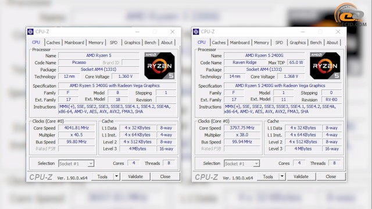The image size is (372, 209).
Task: Open Tools dropdown arrow in right CPU-Z window
Action: pyautogui.click(x=282, y=176)
